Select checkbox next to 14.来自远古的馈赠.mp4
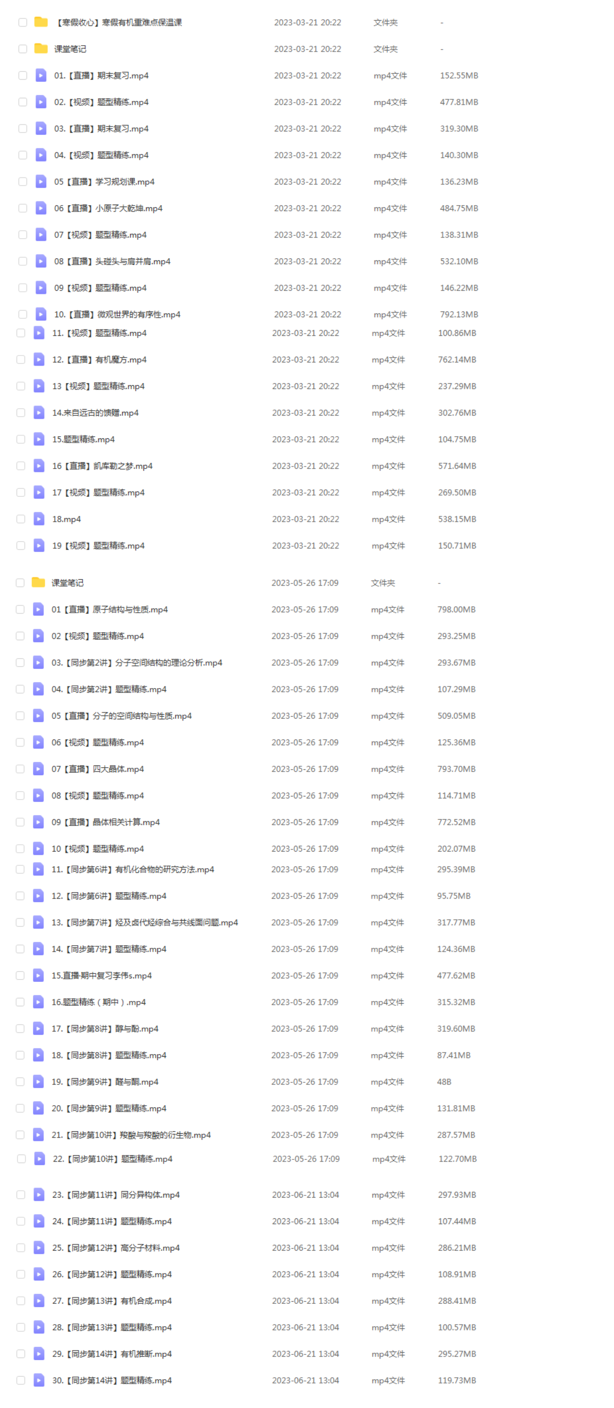Image resolution: width=614 pixels, height=1408 pixels. [x=21, y=412]
